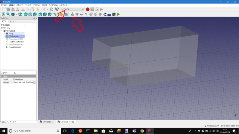The width and height of the screenshot is (239, 134).
Task: Expand the CfdAnalysis tree node
Action: (x=4, y=36)
